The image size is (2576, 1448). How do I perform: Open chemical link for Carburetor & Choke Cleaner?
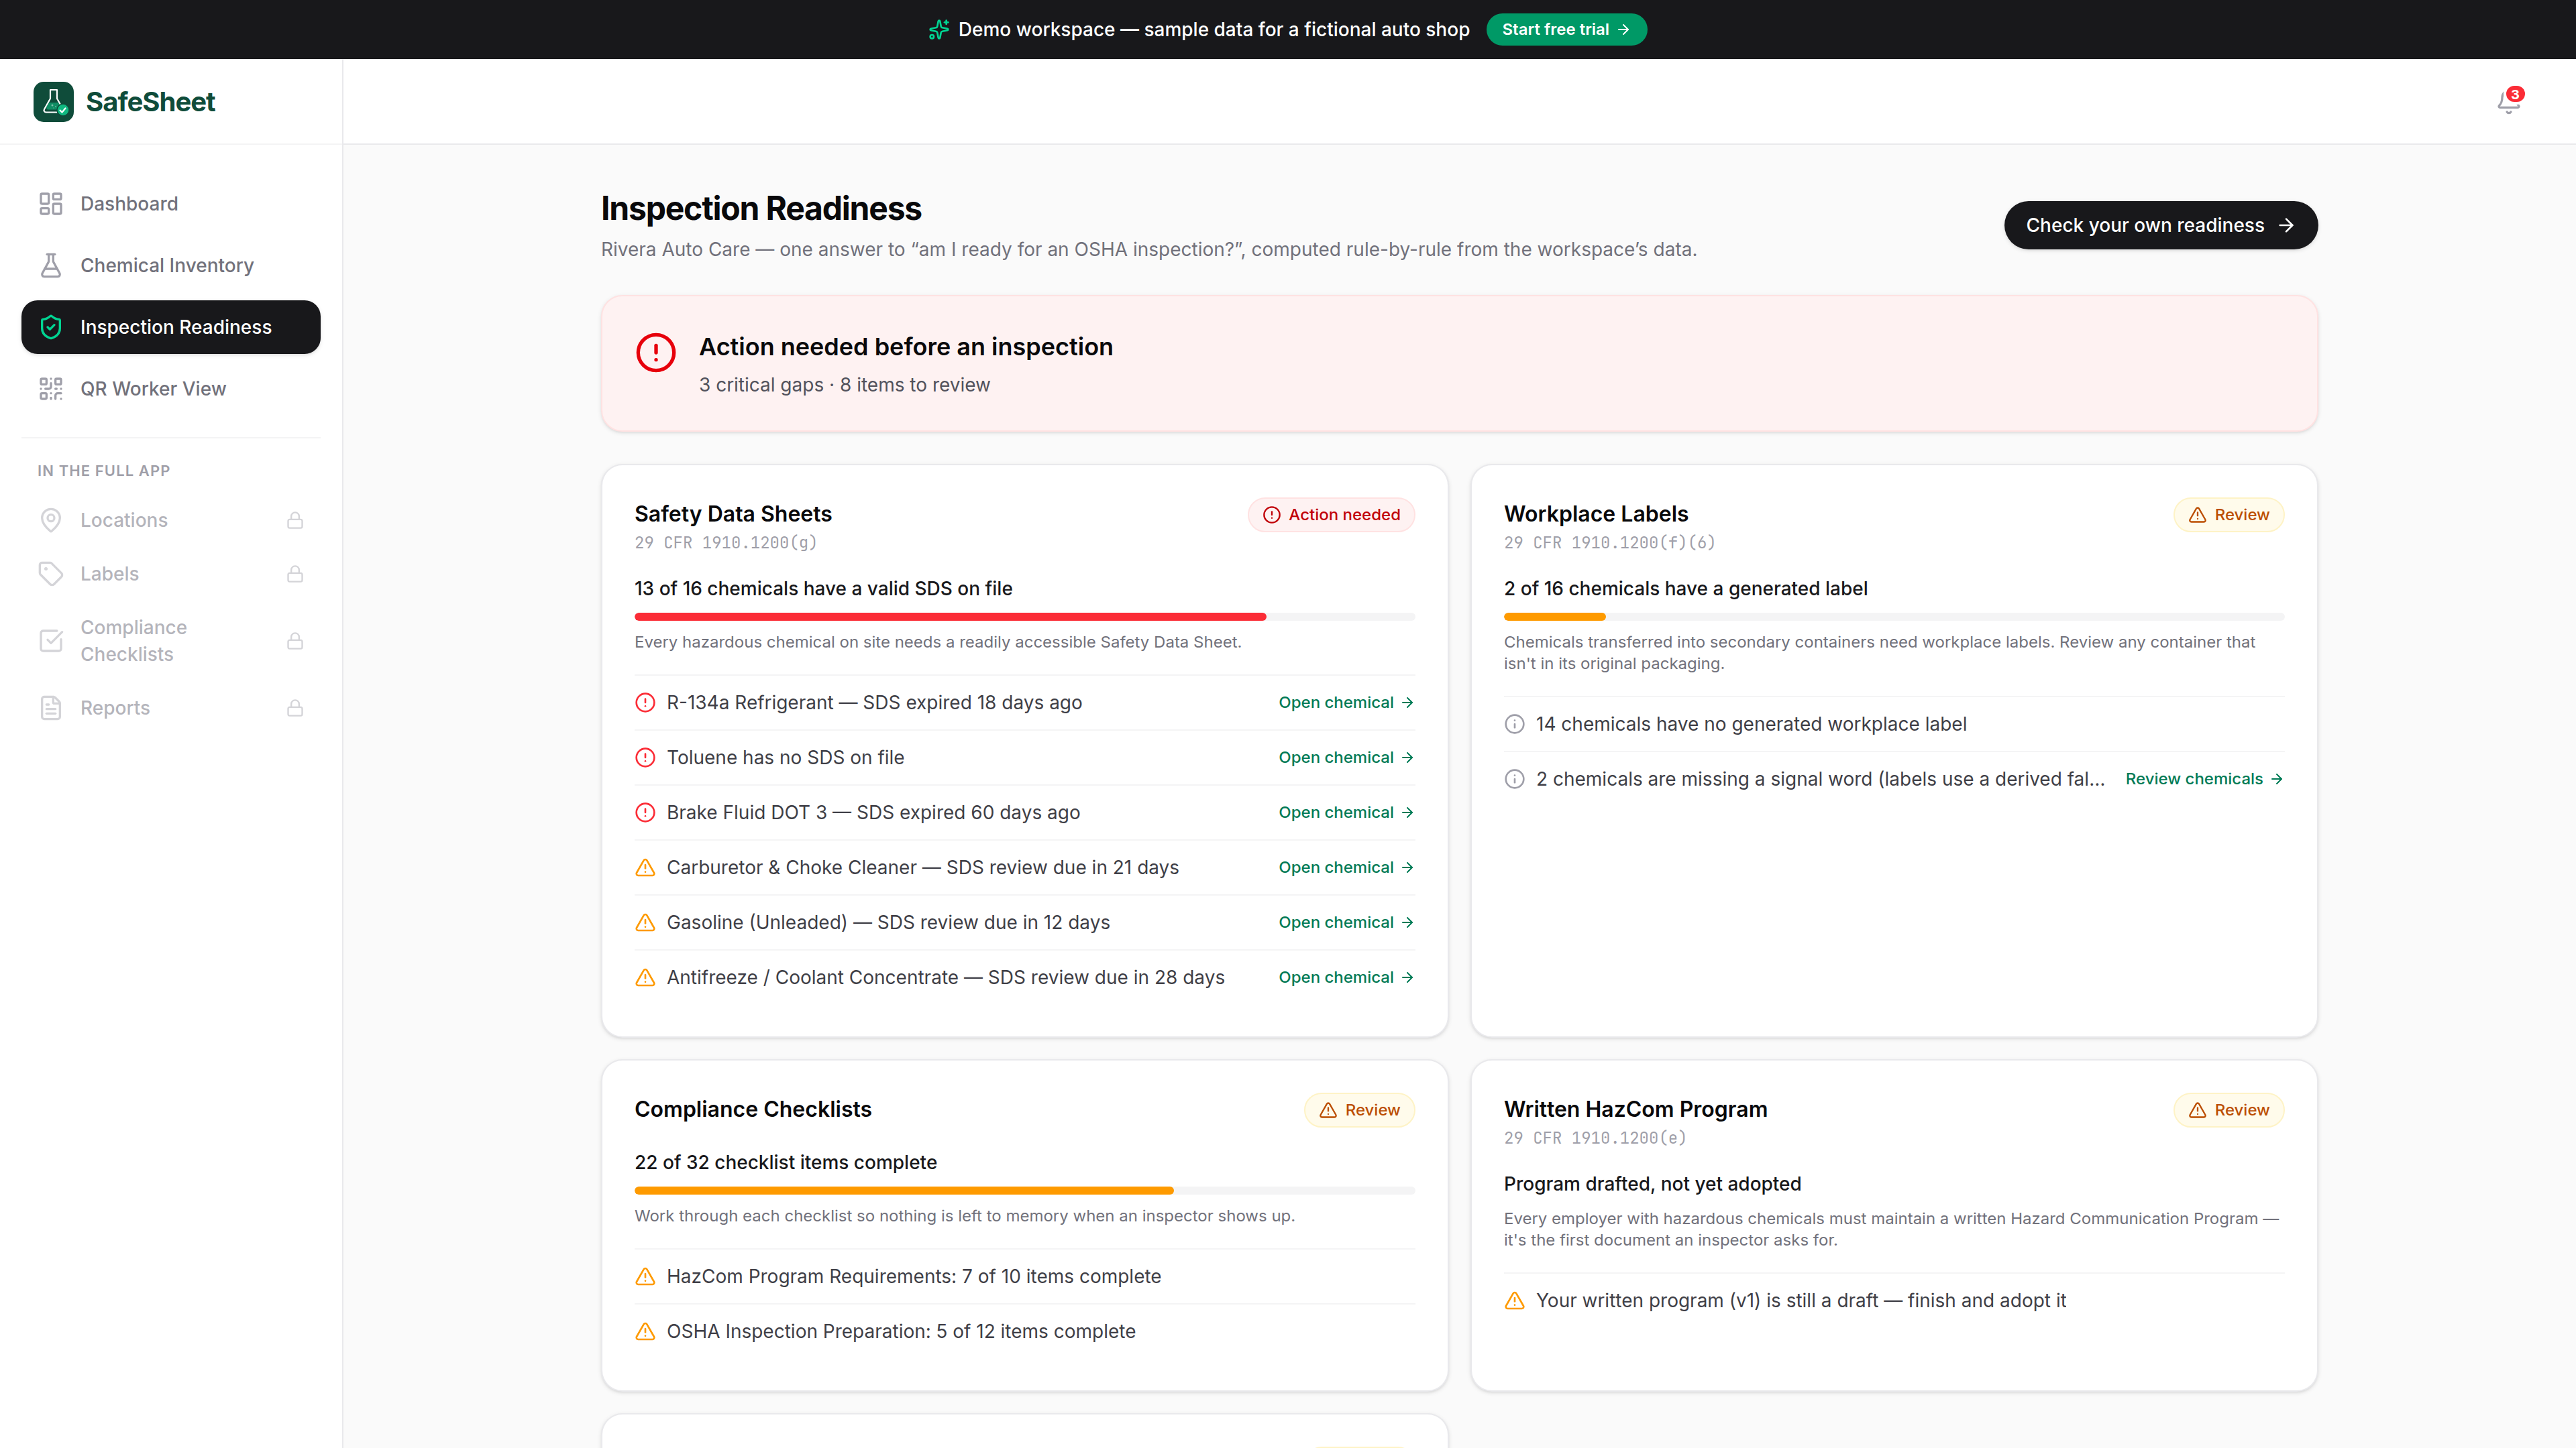point(1346,867)
